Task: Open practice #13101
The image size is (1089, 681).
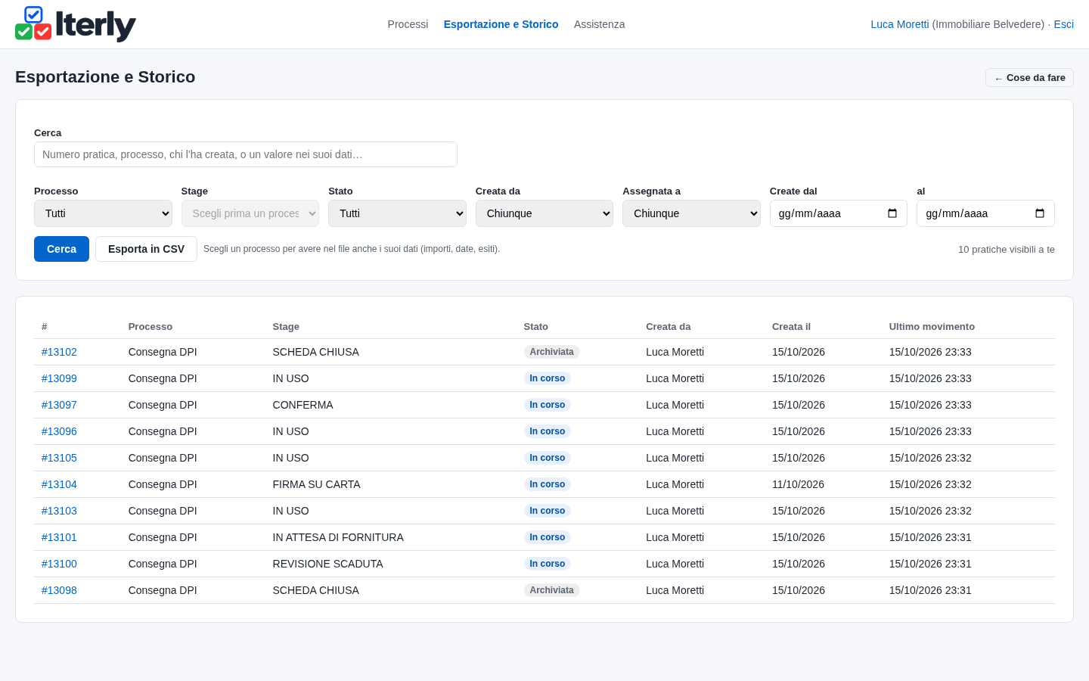Action: tap(59, 537)
